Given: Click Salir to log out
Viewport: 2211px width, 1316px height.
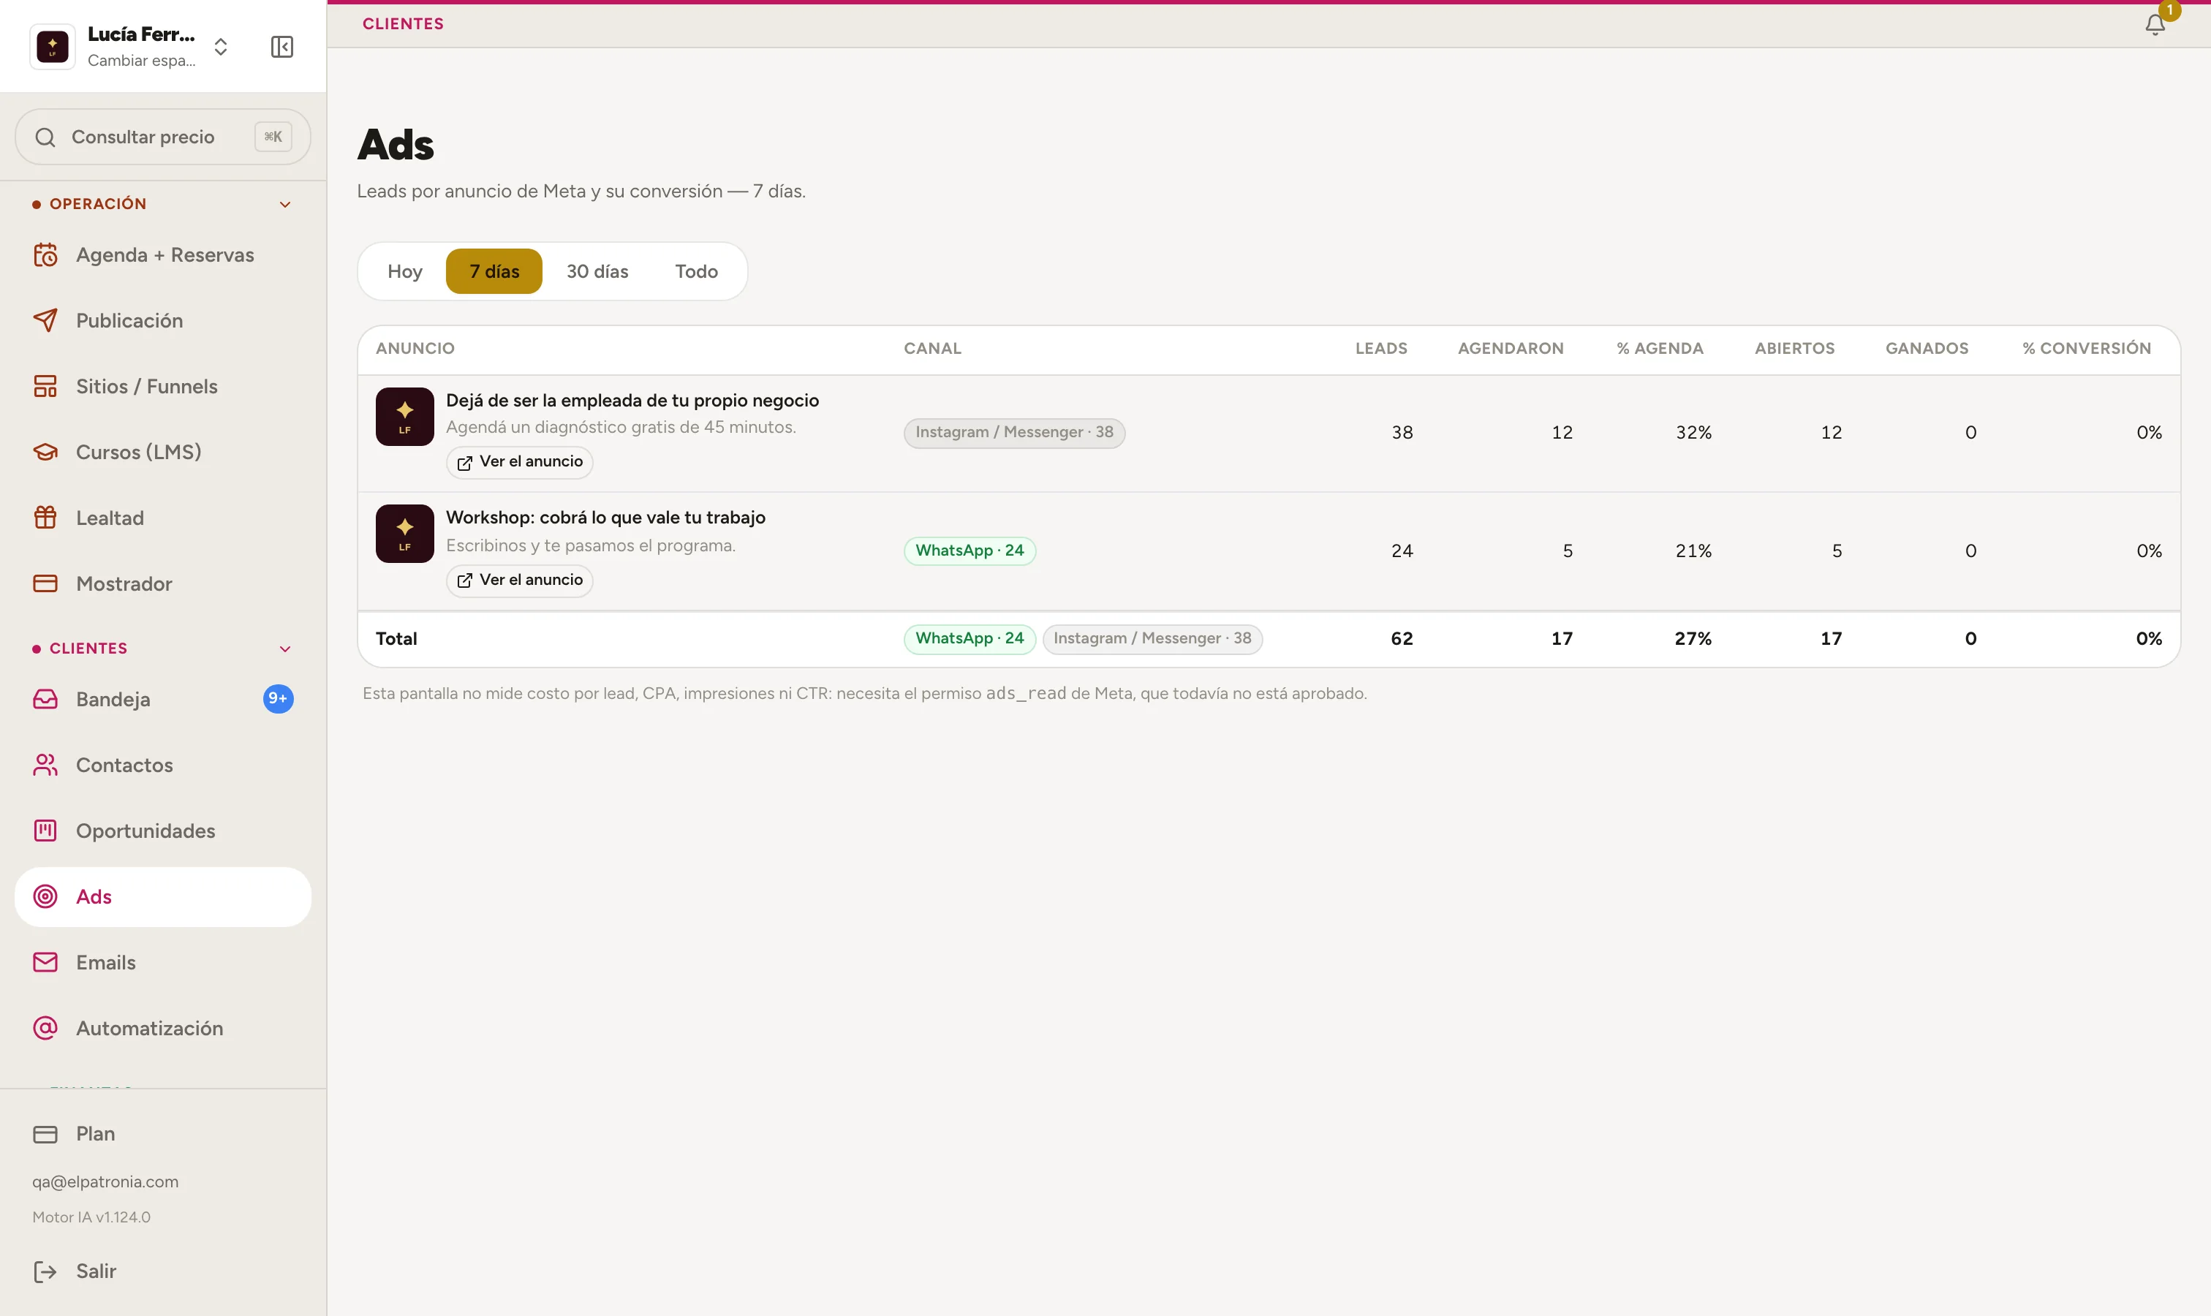Looking at the screenshot, I should tap(163, 1271).
